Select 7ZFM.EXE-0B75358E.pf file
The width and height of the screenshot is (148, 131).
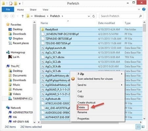click(x=91, y=39)
